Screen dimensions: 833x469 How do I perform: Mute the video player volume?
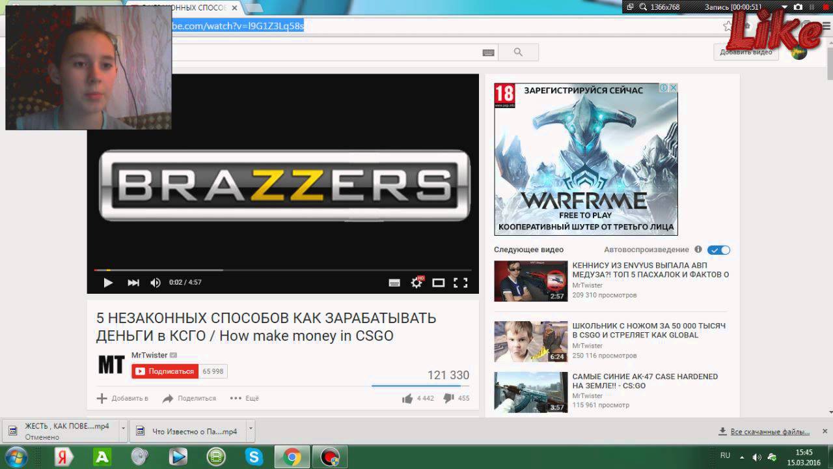(156, 283)
